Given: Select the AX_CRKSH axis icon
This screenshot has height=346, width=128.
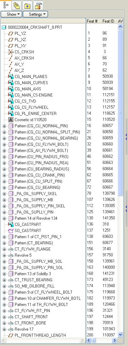Looking at the screenshot, I should (11, 58).
